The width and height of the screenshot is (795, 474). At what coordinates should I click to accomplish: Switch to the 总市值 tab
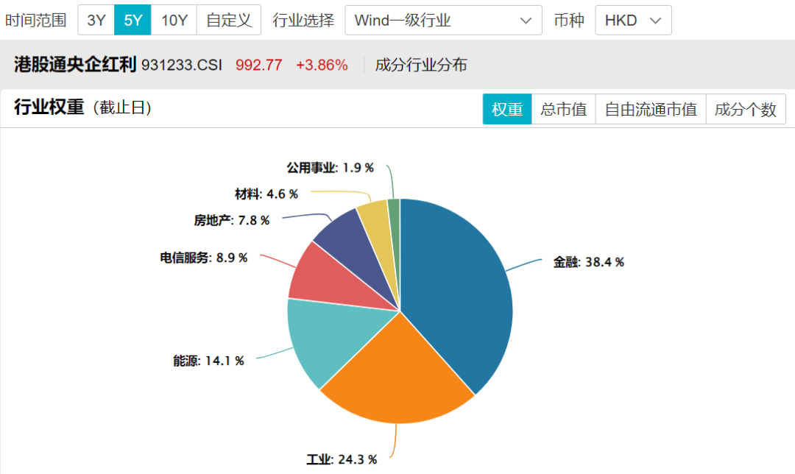pos(563,109)
